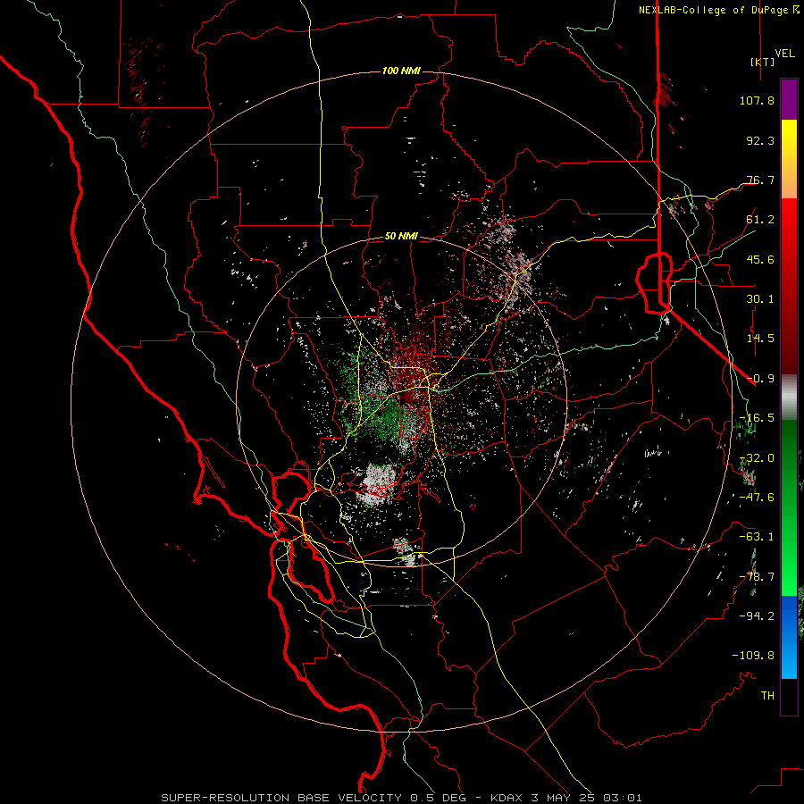
Task: Select the -32.0 scale value
Action: tap(757, 458)
